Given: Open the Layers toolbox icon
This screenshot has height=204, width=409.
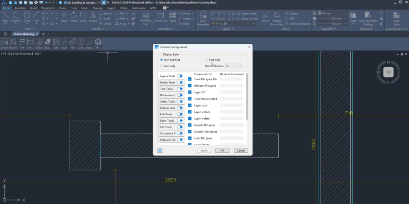Looking at the screenshot, I should coord(4,44).
